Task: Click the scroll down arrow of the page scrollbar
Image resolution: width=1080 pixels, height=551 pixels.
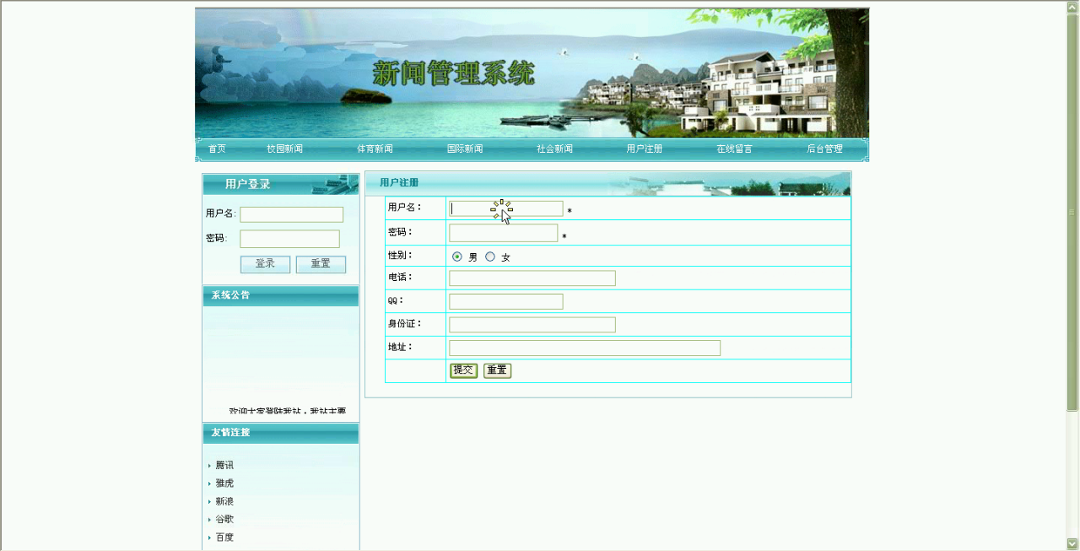Action: (x=1072, y=543)
